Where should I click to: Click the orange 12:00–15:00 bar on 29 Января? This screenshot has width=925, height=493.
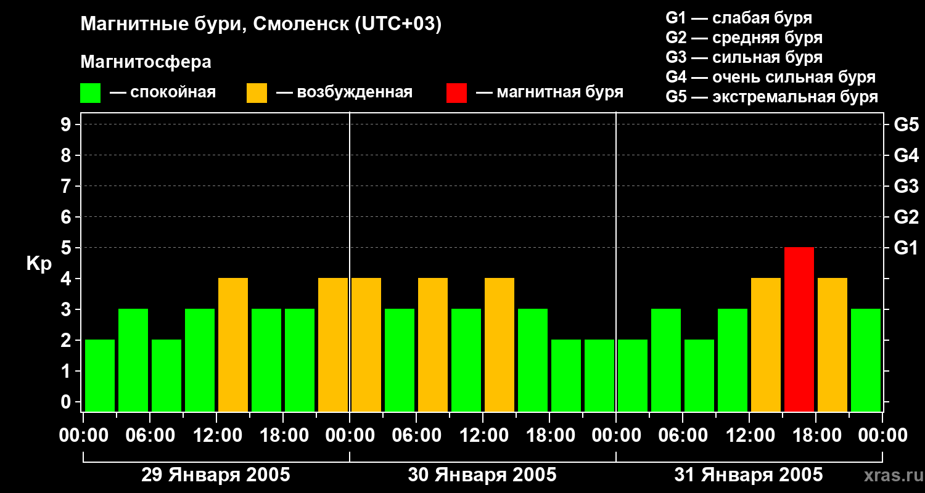pos(233,344)
